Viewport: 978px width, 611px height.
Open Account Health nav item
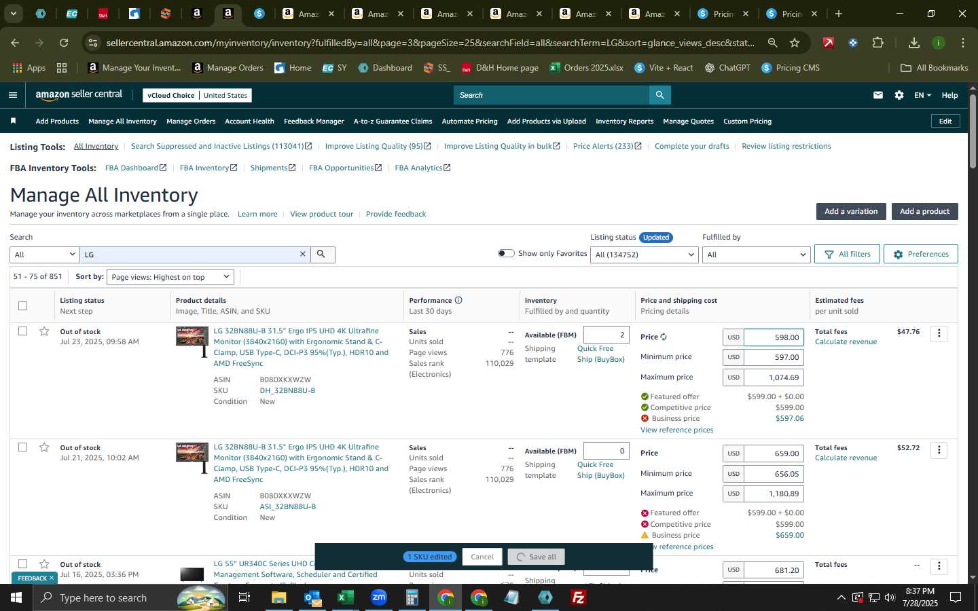[x=249, y=121]
